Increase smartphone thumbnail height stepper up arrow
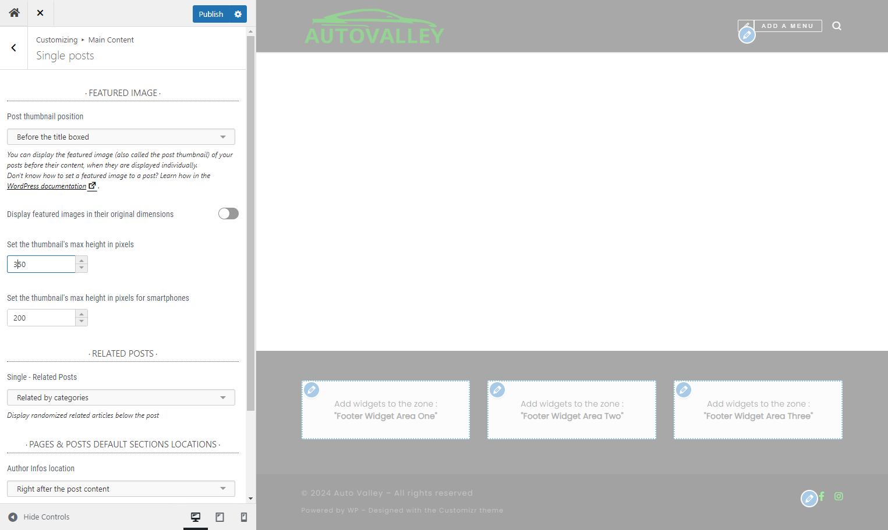 coord(82,314)
